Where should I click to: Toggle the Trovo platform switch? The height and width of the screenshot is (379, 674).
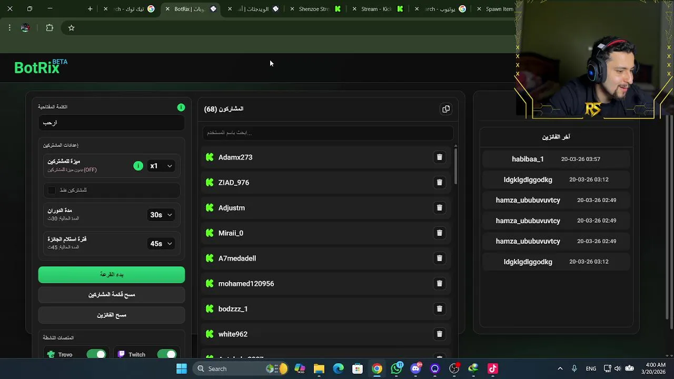pos(96,354)
